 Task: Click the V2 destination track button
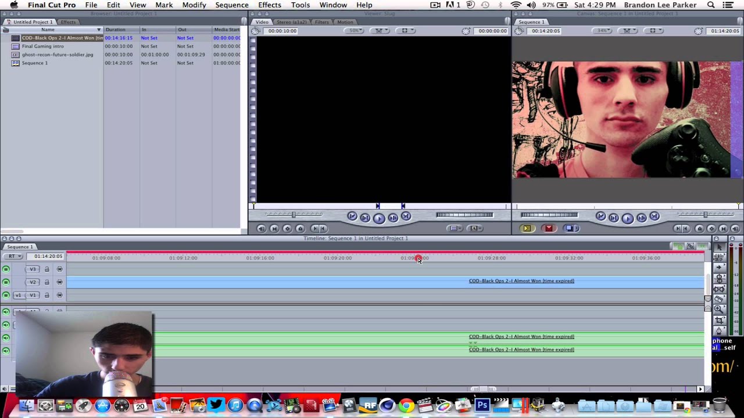(x=33, y=282)
